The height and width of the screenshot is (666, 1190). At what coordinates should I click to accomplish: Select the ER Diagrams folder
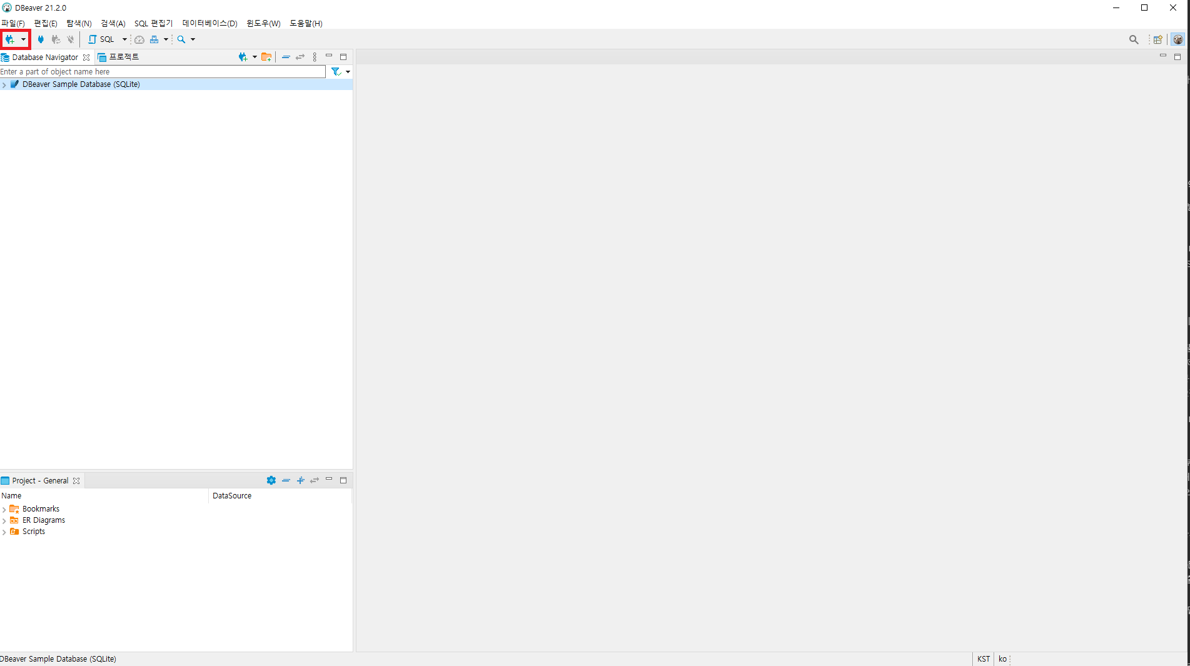[44, 520]
